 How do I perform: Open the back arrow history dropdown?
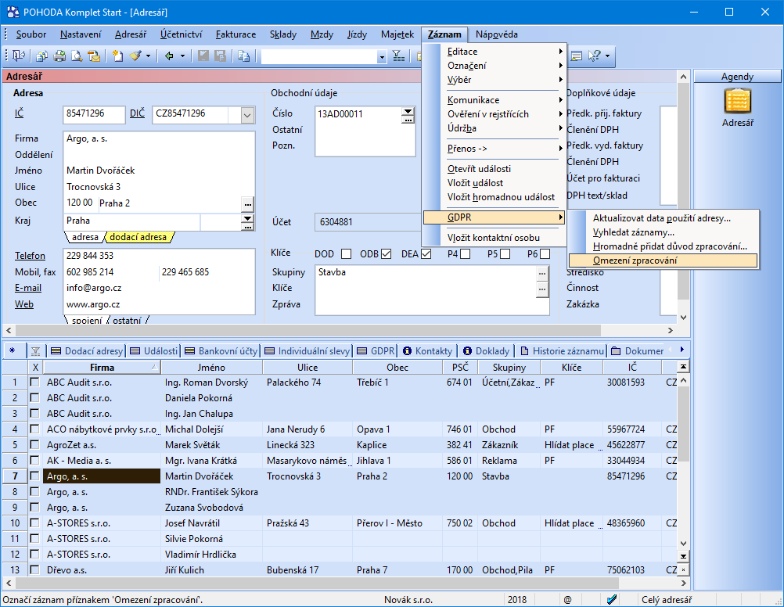182,56
